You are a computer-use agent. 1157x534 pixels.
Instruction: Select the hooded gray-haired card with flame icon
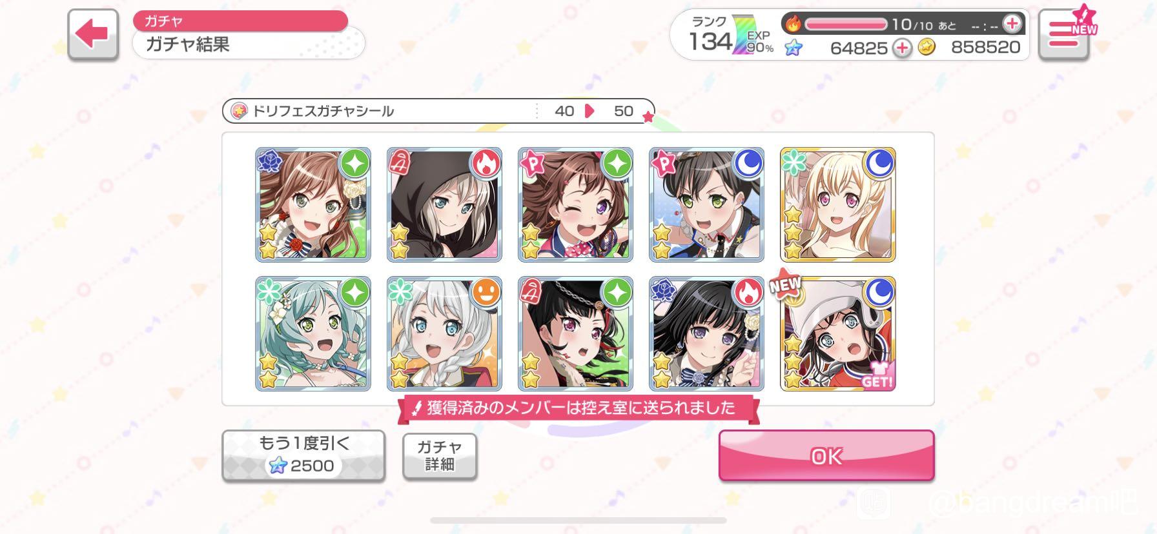(x=444, y=204)
